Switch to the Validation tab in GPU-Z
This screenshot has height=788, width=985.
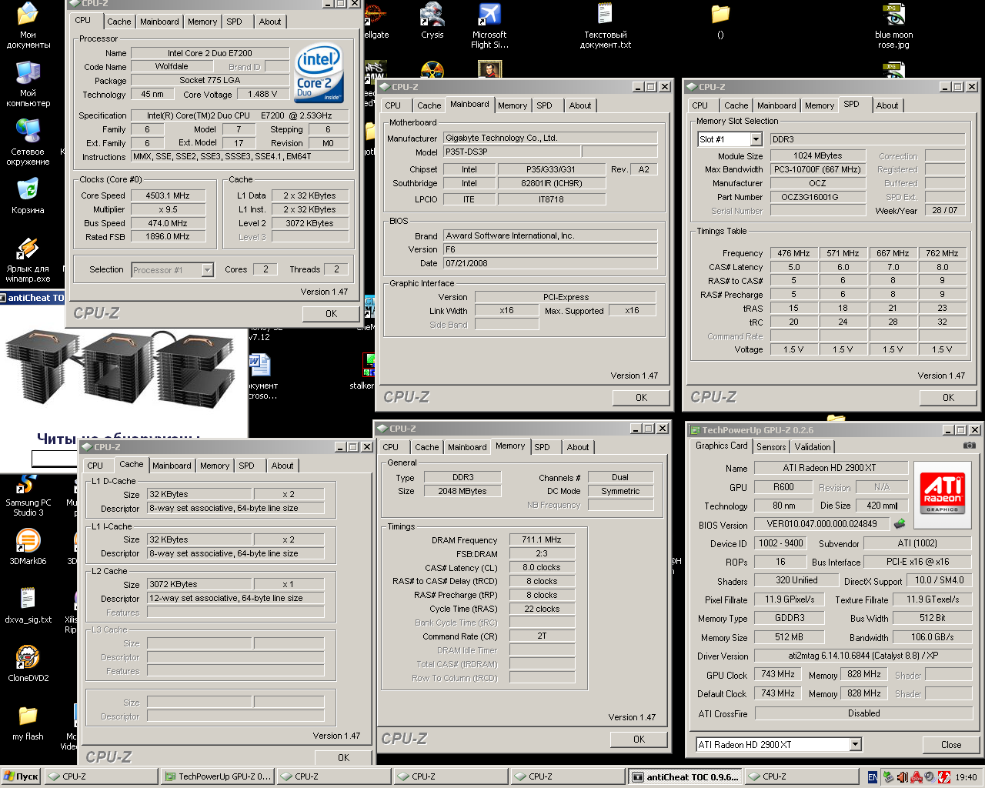click(813, 447)
